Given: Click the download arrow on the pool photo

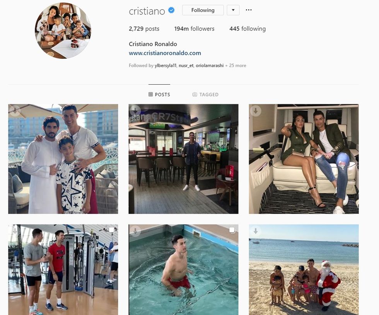Looking at the screenshot, I should point(135,231).
